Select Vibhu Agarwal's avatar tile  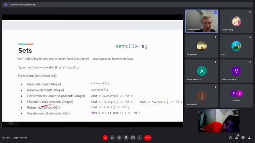pyautogui.click(x=236, y=71)
